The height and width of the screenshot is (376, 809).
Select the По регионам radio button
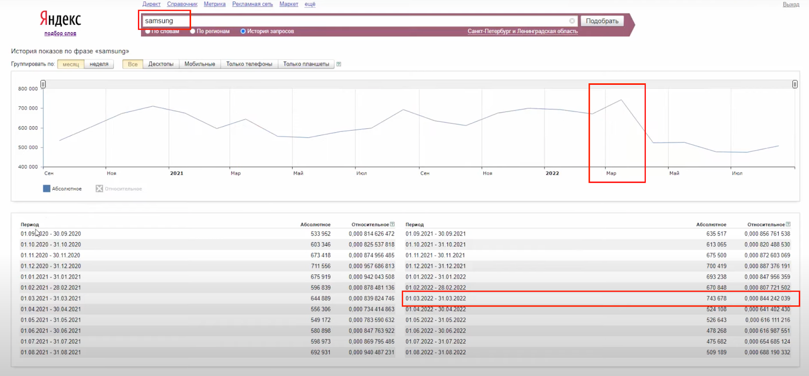[193, 31]
